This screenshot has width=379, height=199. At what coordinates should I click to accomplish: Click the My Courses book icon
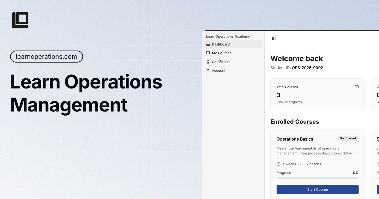coord(208,53)
